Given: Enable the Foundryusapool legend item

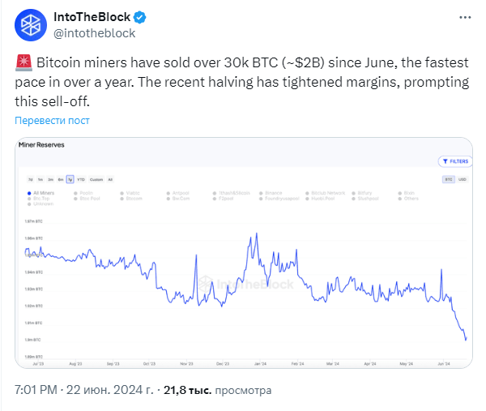Looking at the screenshot, I should [279, 199].
